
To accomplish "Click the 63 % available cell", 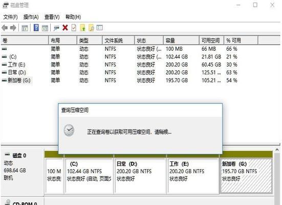I will [232, 72].
